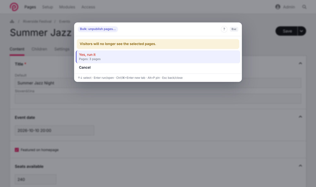Image resolution: width=316 pixels, height=187 pixels.
Task: Focus the Event date input field
Action: point(54,131)
